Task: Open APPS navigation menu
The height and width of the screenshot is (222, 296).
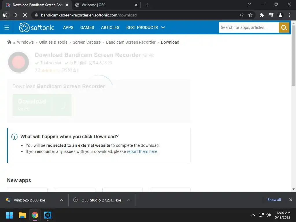Action: click(x=68, y=27)
